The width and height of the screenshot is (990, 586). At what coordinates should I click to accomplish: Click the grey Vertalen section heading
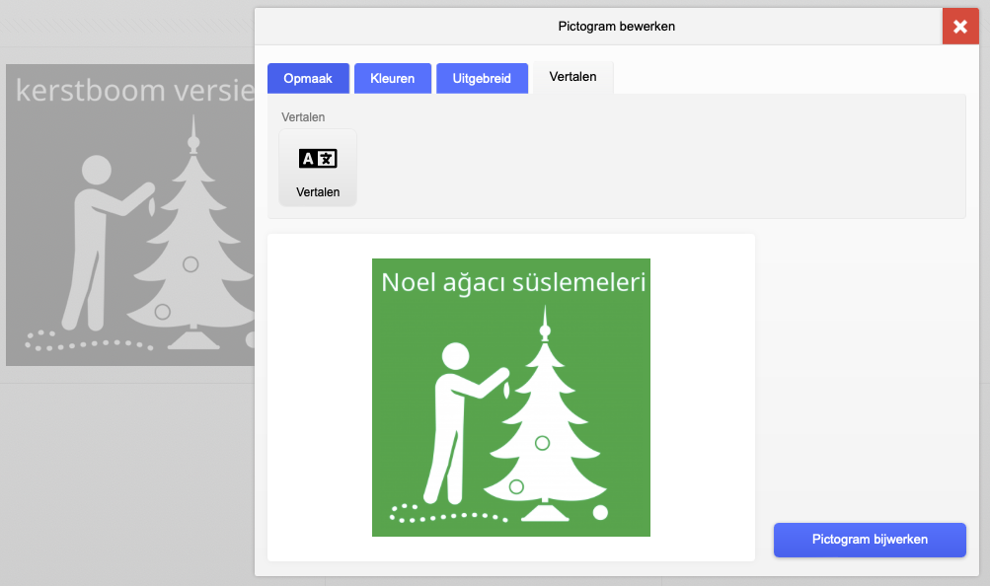click(303, 117)
